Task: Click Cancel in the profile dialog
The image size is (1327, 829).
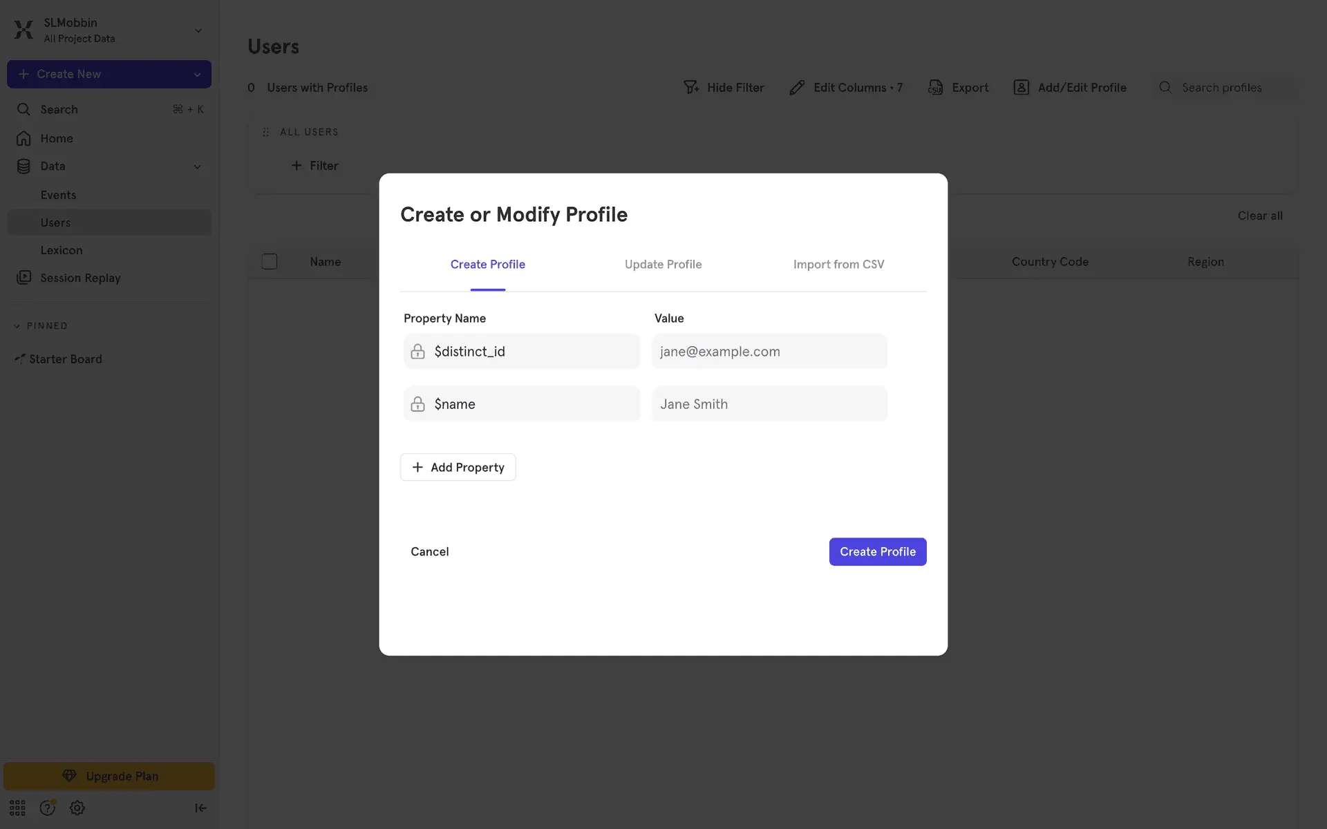Action: coord(429,552)
